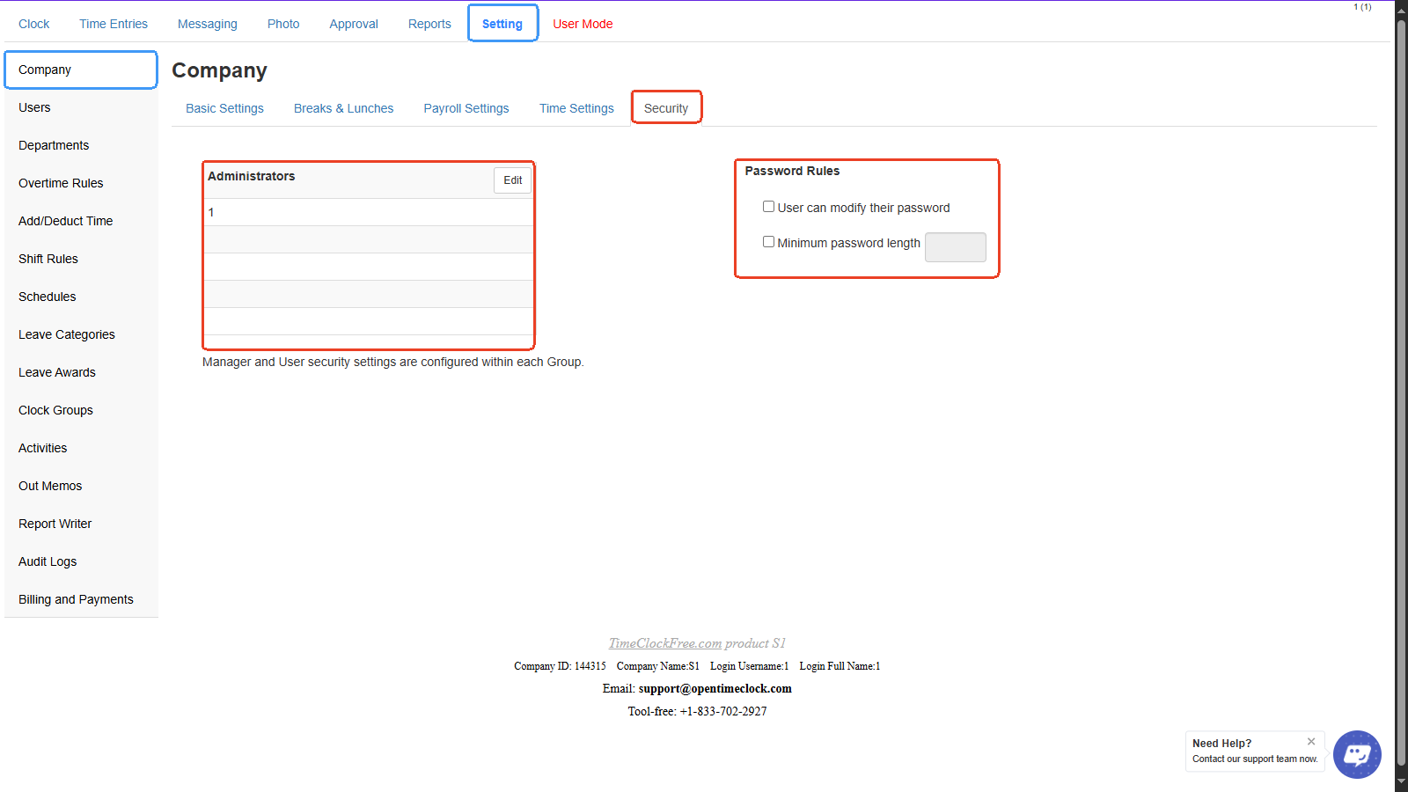The height and width of the screenshot is (792, 1408).
Task: Switch to Basic Settings tab
Action: (224, 108)
